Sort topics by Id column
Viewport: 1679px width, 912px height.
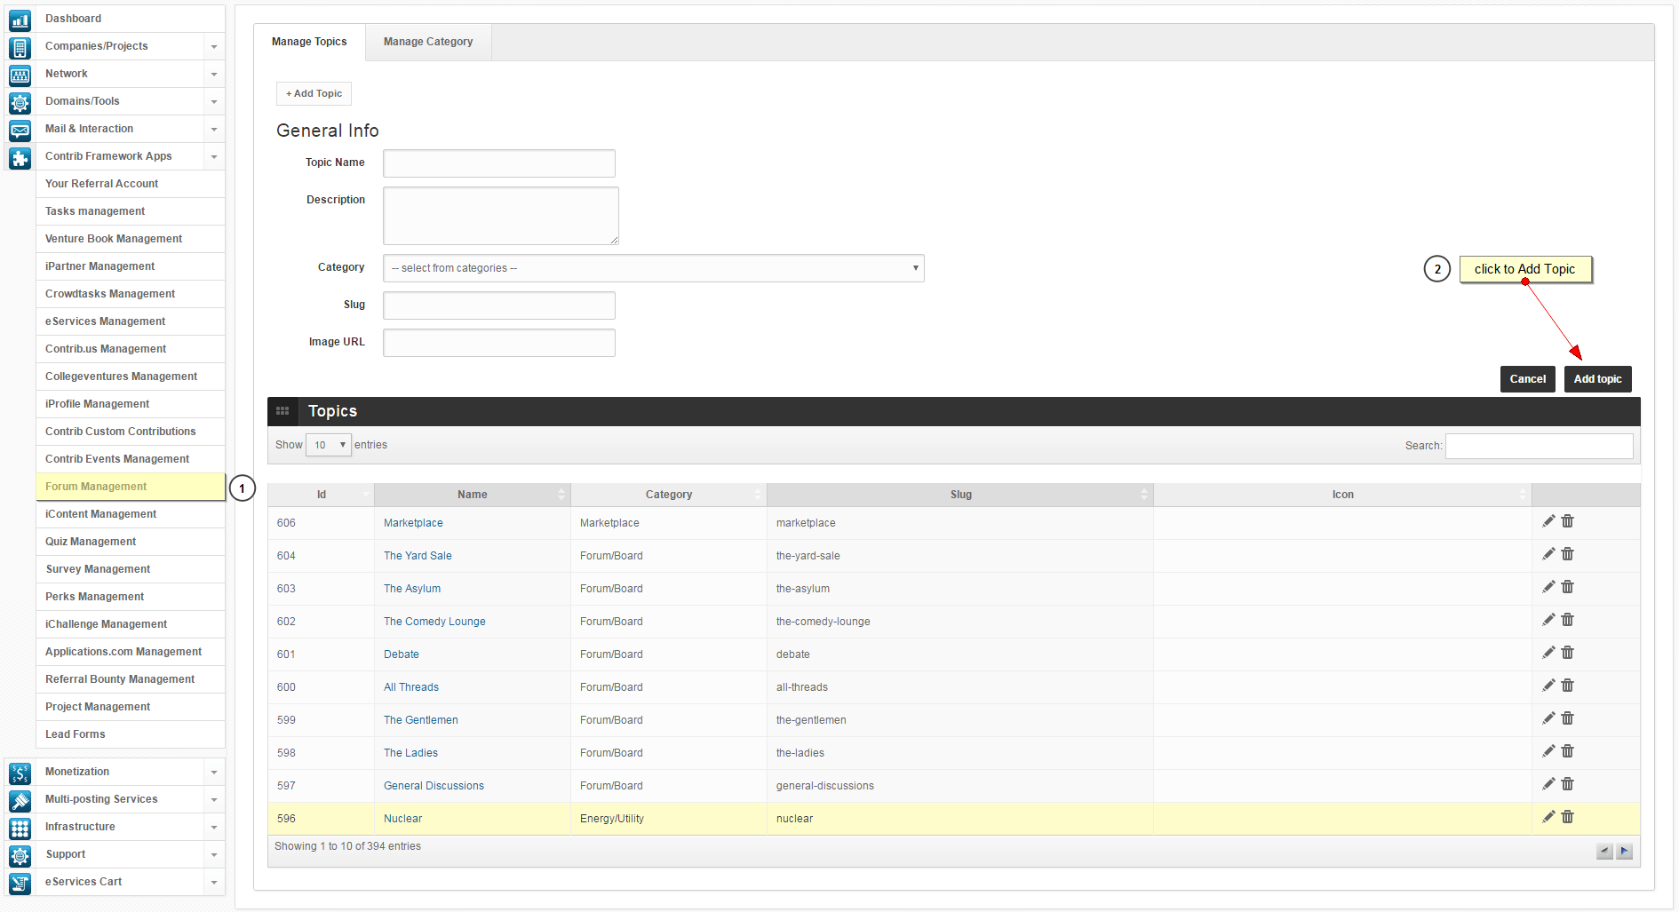(322, 495)
